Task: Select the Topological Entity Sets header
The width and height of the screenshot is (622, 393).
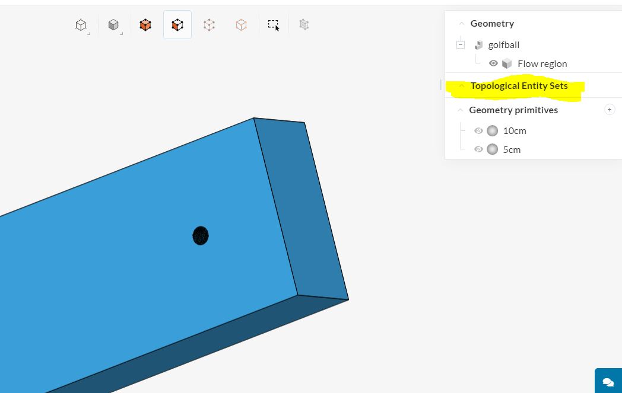Action: pos(519,86)
